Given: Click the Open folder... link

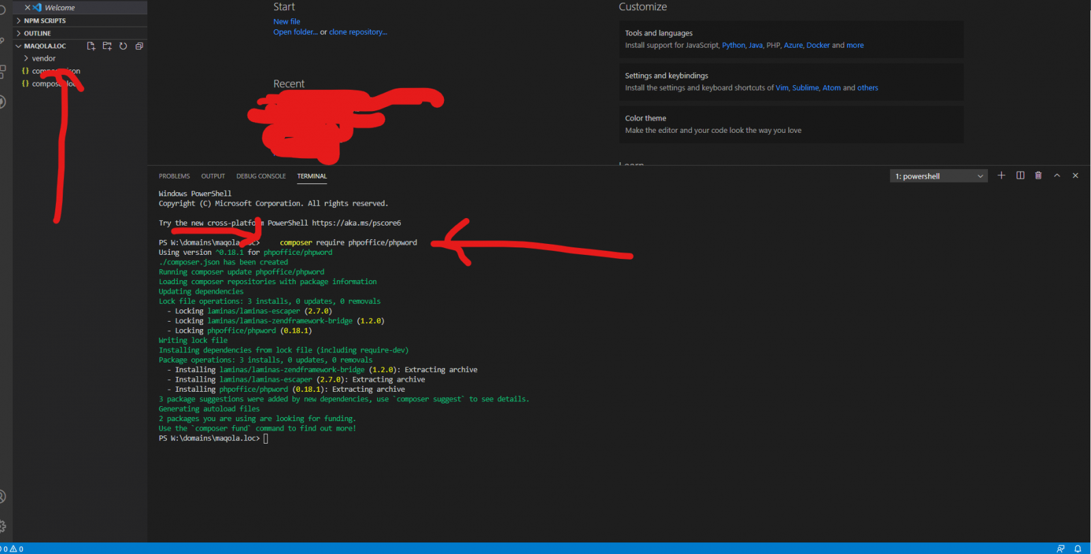Looking at the screenshot, I should (295, 32).
